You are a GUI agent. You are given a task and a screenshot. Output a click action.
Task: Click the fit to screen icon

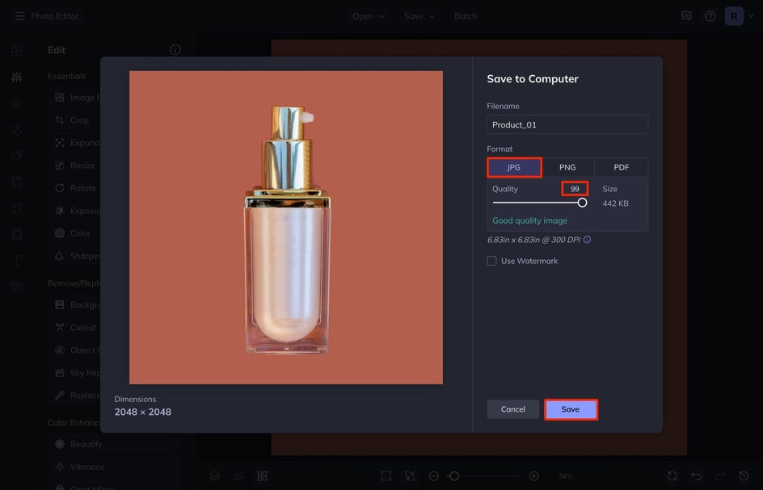click(x=386, y=476)
